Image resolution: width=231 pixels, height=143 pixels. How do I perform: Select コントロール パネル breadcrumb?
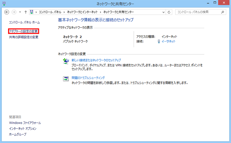(50, 12)
